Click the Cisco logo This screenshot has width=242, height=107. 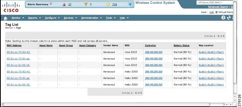pyautogui.click(x=11, y=8)
